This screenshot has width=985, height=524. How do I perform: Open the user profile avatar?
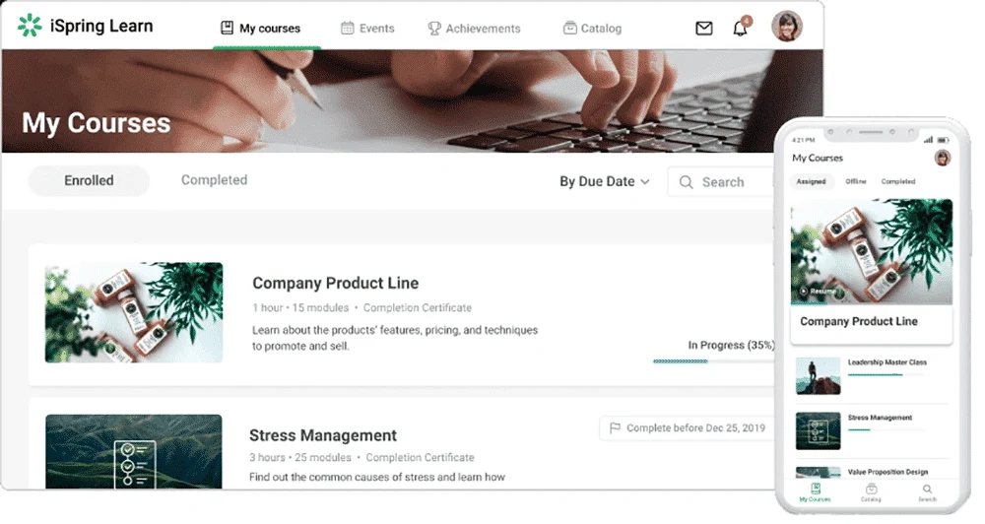(787, 27)
